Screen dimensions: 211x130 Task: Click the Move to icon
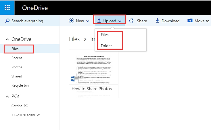click(x=190, y=21)
